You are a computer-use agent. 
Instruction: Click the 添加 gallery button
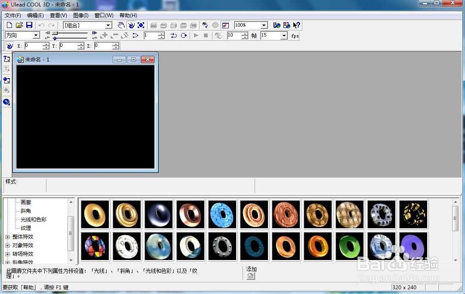[251, 276]
